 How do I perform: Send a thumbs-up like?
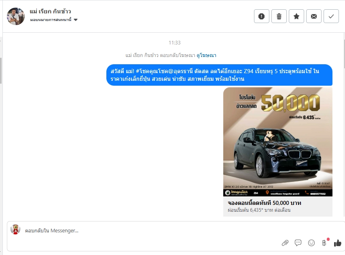tap(338, 243)
